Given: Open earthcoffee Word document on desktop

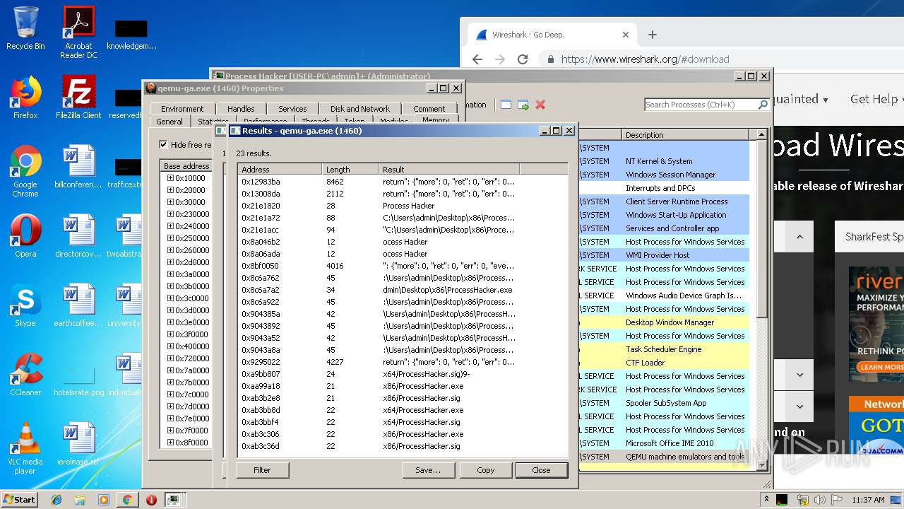Looking at the screenshot, I should coord(78,305).
